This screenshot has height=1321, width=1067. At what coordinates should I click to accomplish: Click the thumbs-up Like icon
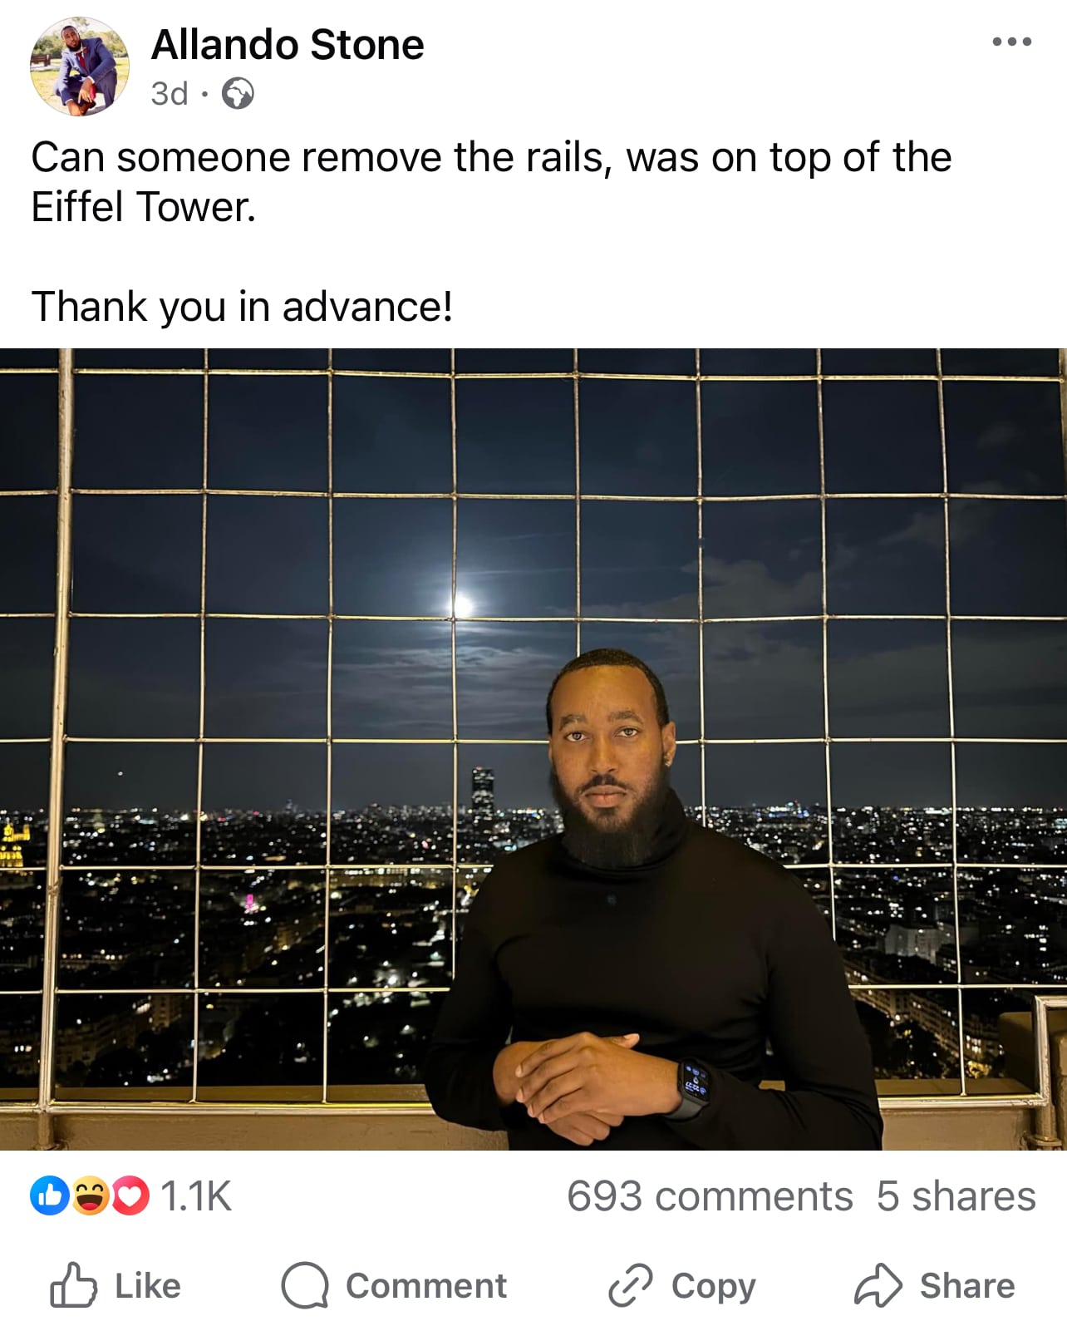tap(74, 1285)
